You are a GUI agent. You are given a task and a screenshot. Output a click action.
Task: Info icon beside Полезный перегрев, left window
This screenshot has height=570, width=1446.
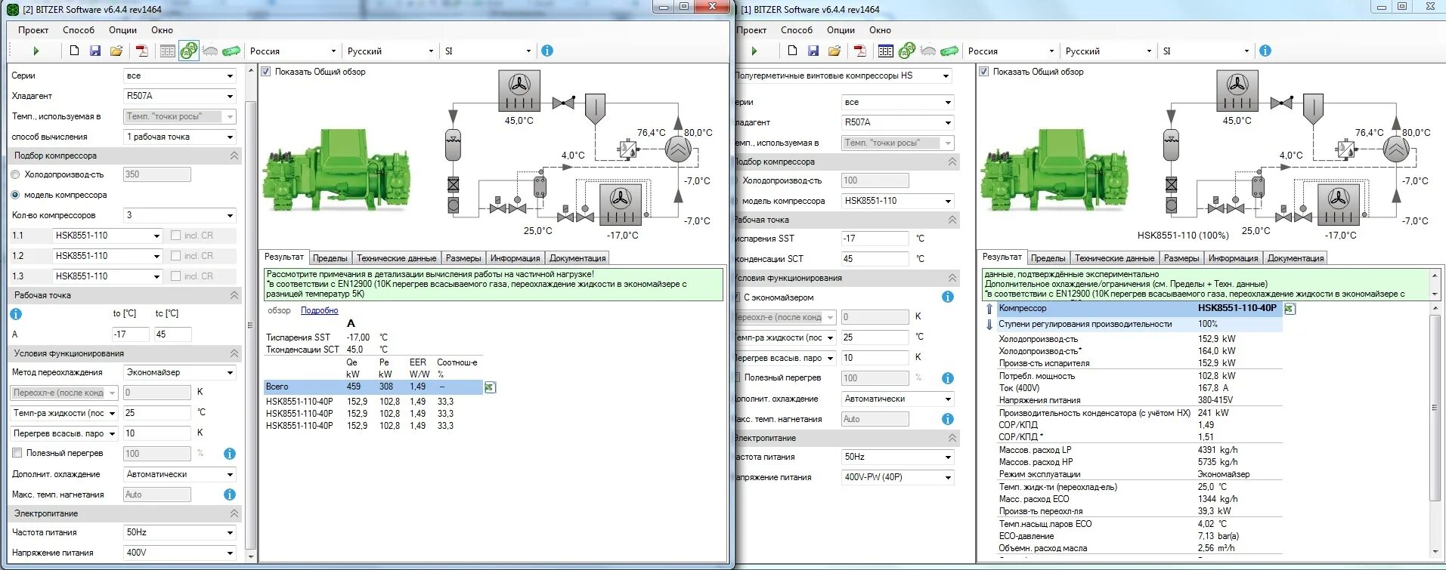pyautogui.click(x=230, y=454)
